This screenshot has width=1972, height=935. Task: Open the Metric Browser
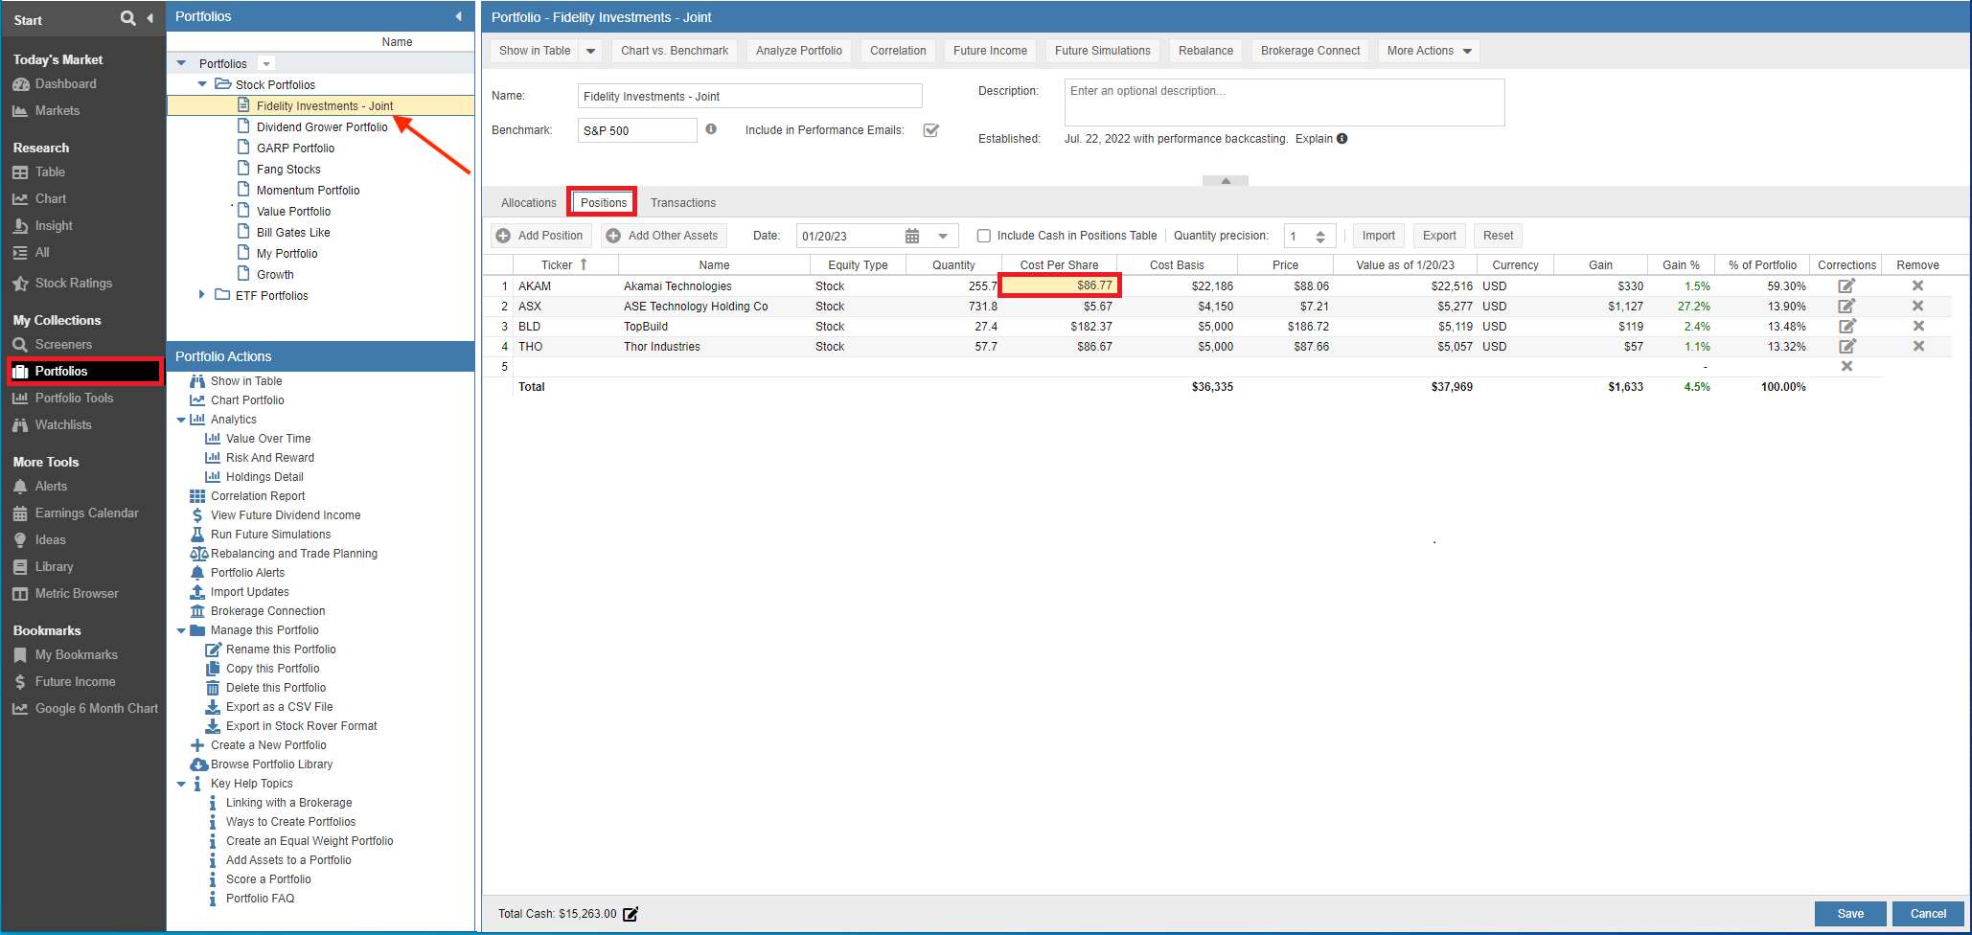click(x=77, y=594)
